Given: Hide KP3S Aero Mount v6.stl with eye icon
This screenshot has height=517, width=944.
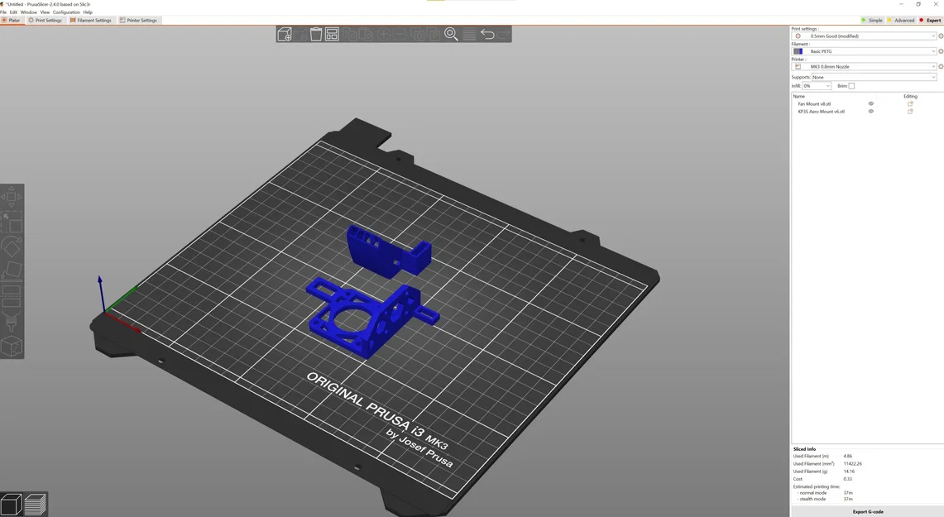Looking at the screenshot, I should pyautogui.click(x=870, y=112).
